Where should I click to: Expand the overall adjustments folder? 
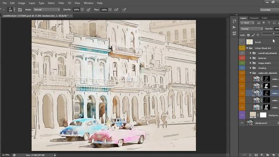tap(251, 53)
